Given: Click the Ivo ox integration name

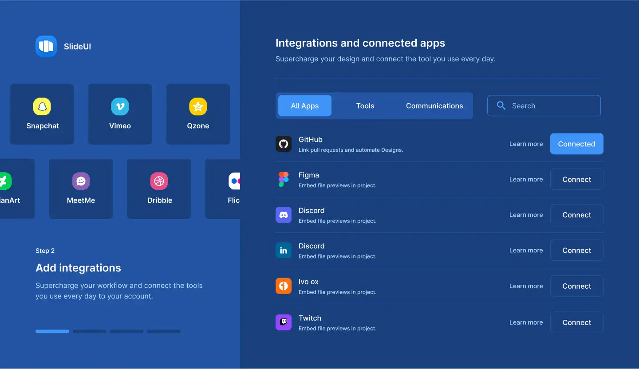Looking at the screenshot, I should (x=308, y=282).
